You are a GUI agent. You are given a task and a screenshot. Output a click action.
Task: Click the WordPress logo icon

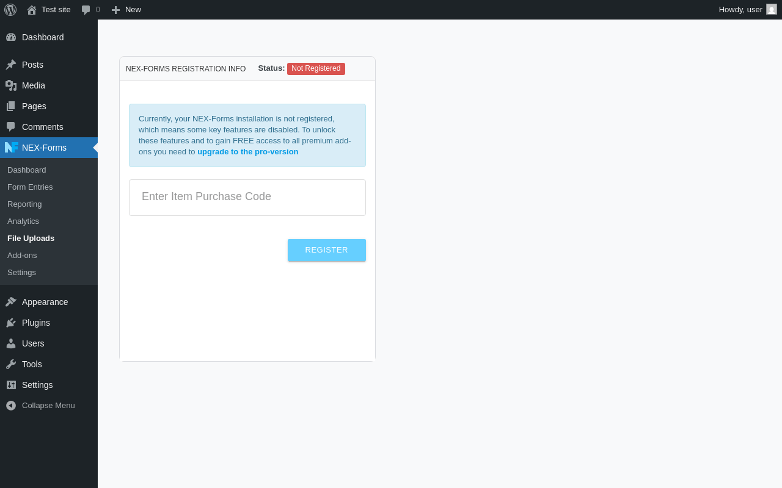click(x=10, y=10)
